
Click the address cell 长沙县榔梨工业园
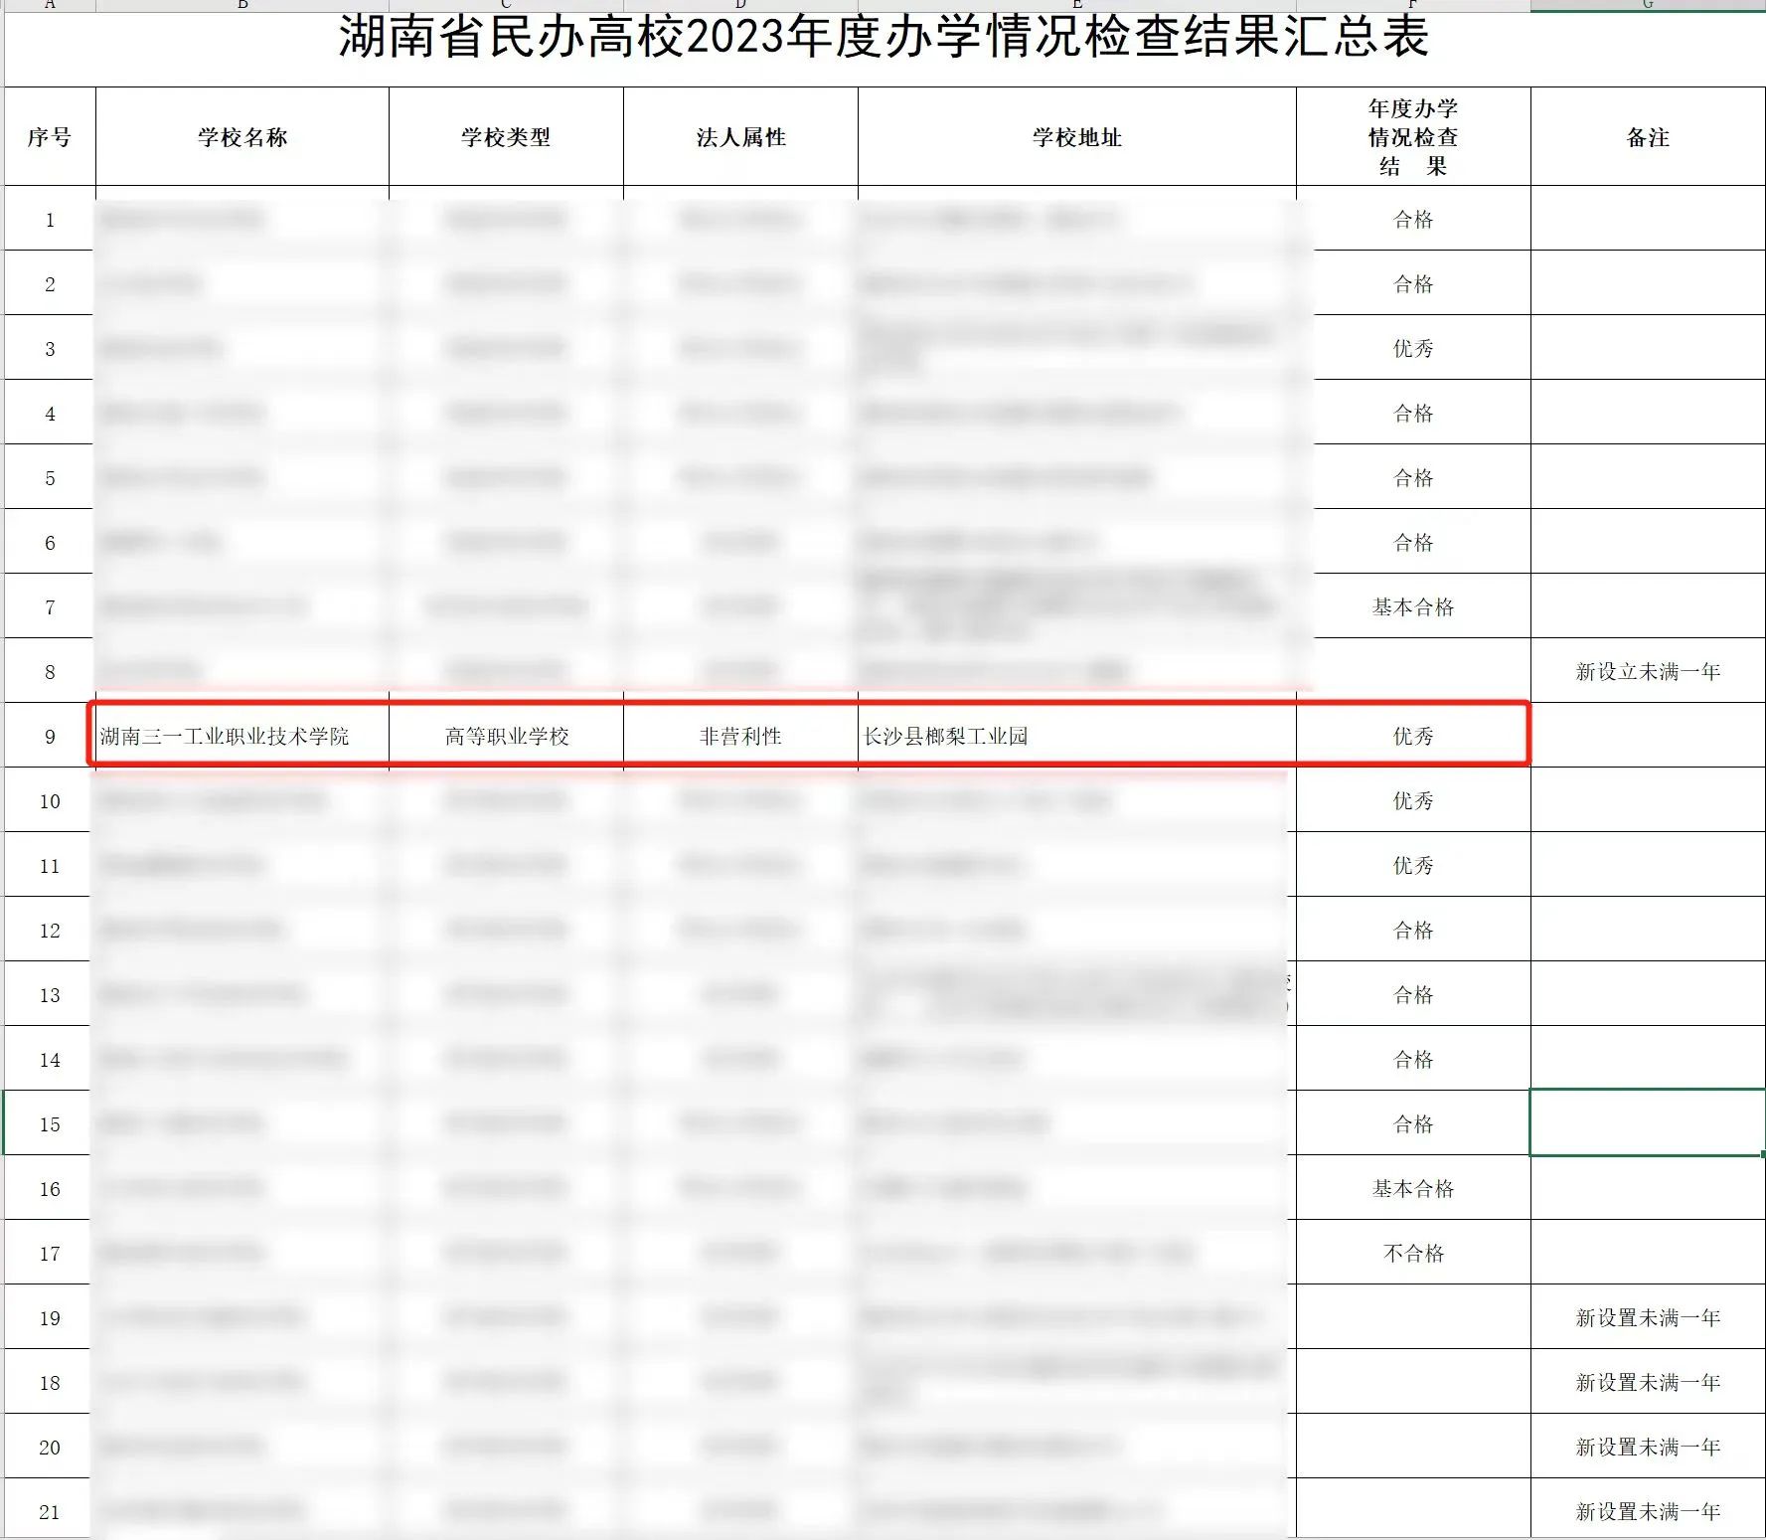point(945,737)
